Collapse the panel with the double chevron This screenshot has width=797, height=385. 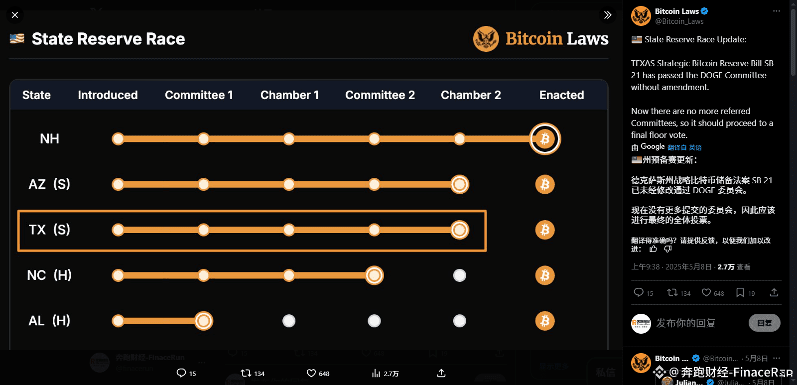tap(607, 15)
